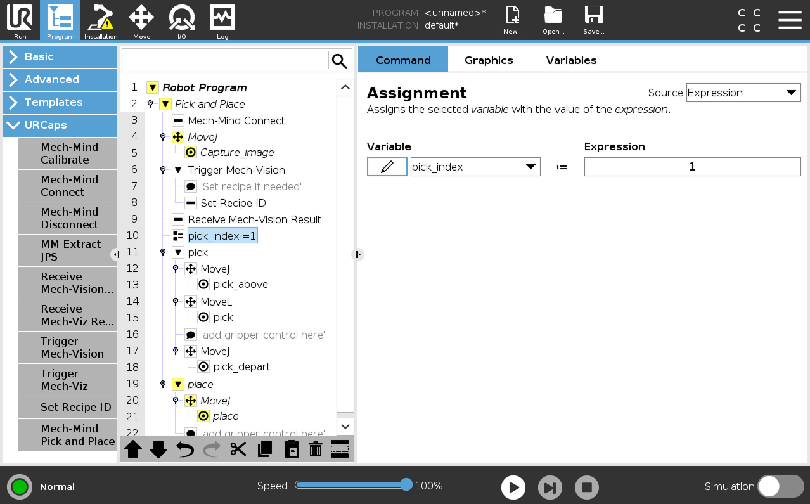
Task: Go to the Move screen
Action: point(141,20)
